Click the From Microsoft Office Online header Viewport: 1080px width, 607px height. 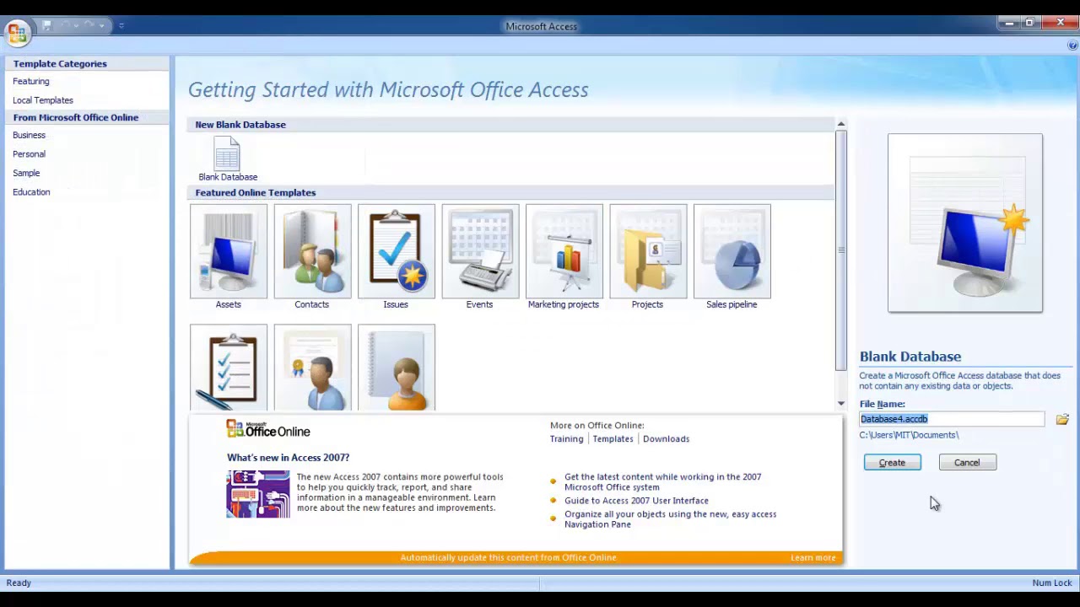(x=76, y=118)
